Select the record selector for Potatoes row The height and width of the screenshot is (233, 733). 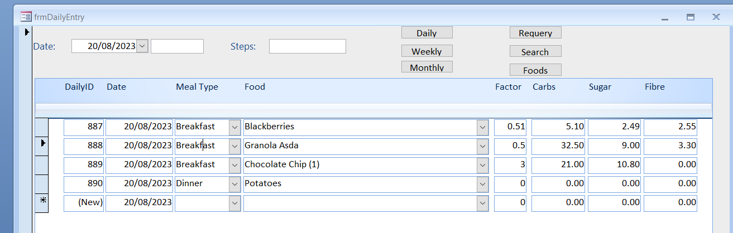(x=42, y=183)
